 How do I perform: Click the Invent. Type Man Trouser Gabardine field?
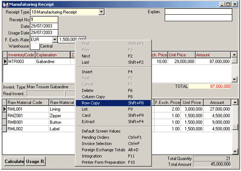click(x=51, y=87)
